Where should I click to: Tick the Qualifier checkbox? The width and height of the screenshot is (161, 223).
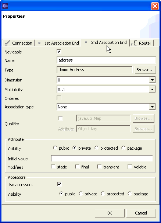point(61,118)
